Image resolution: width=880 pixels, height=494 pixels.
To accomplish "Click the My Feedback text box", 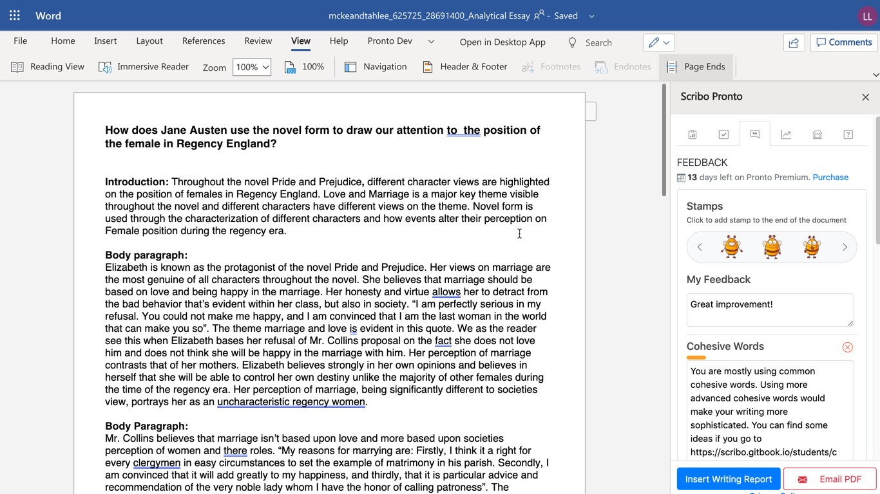I will (x=769, y=310).
